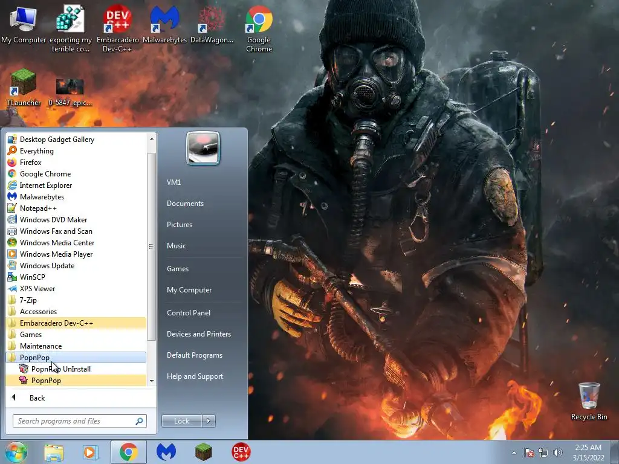The width and height of the screenshot is (619, 464).
Task: Open Notepad++ from the programs list
Action: pos(76,208)
